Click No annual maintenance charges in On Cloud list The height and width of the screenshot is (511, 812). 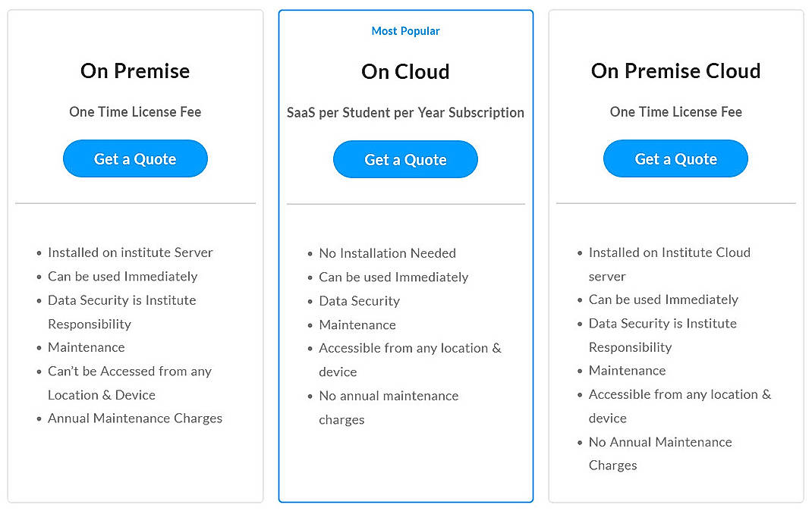coord(389,396)
